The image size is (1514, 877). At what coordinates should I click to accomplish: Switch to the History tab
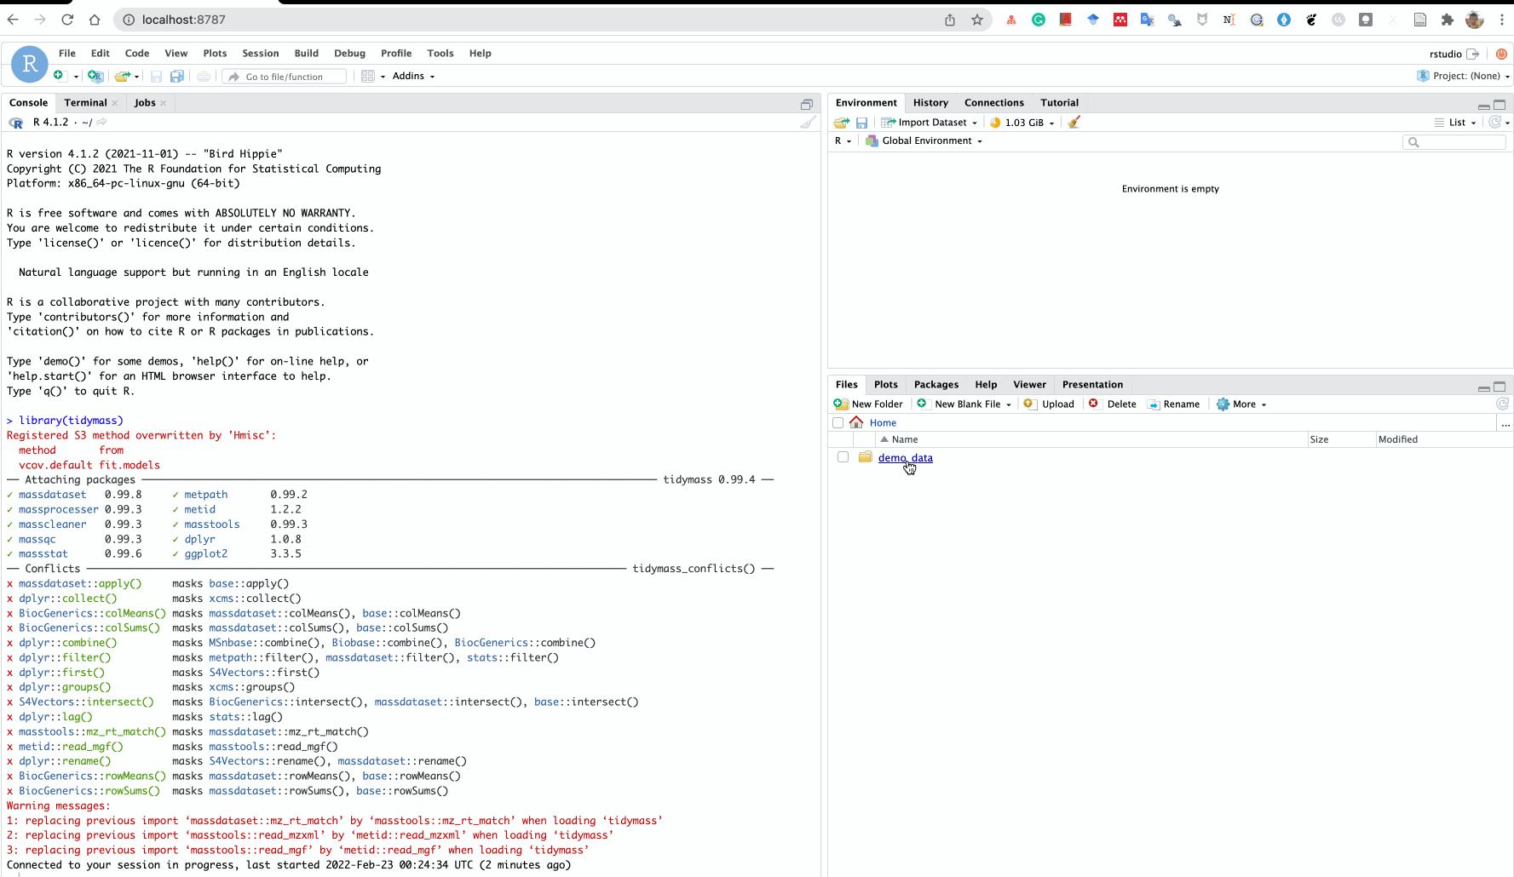tap(930, 102)
